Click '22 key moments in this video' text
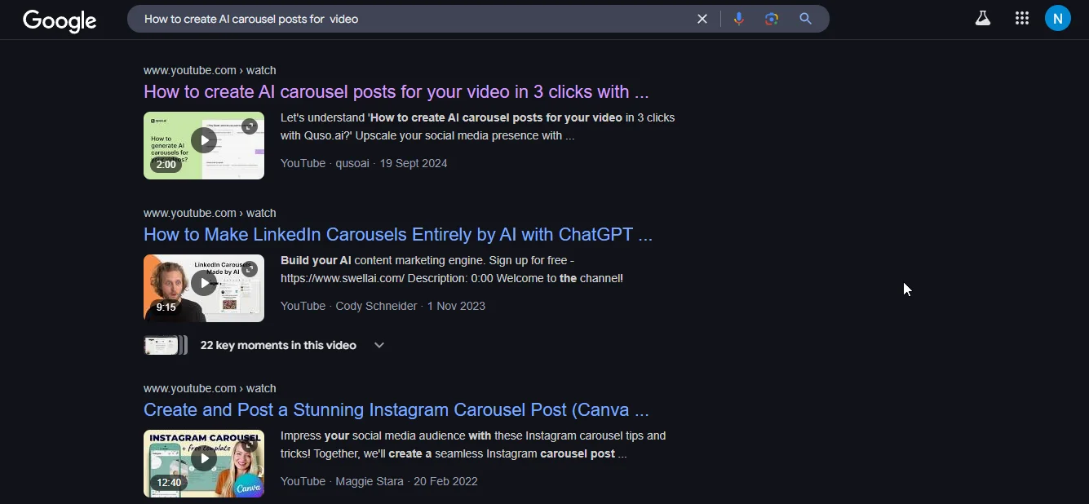The image size is (1089, 504). tap(278, 345)
